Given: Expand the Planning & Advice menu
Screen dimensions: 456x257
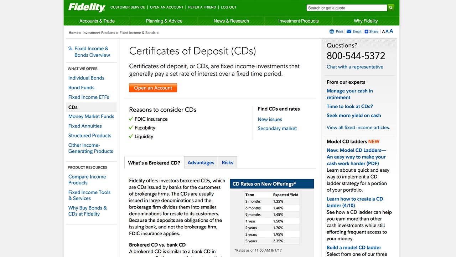Looking at the screenshot, I should click(x=164, y=21).
